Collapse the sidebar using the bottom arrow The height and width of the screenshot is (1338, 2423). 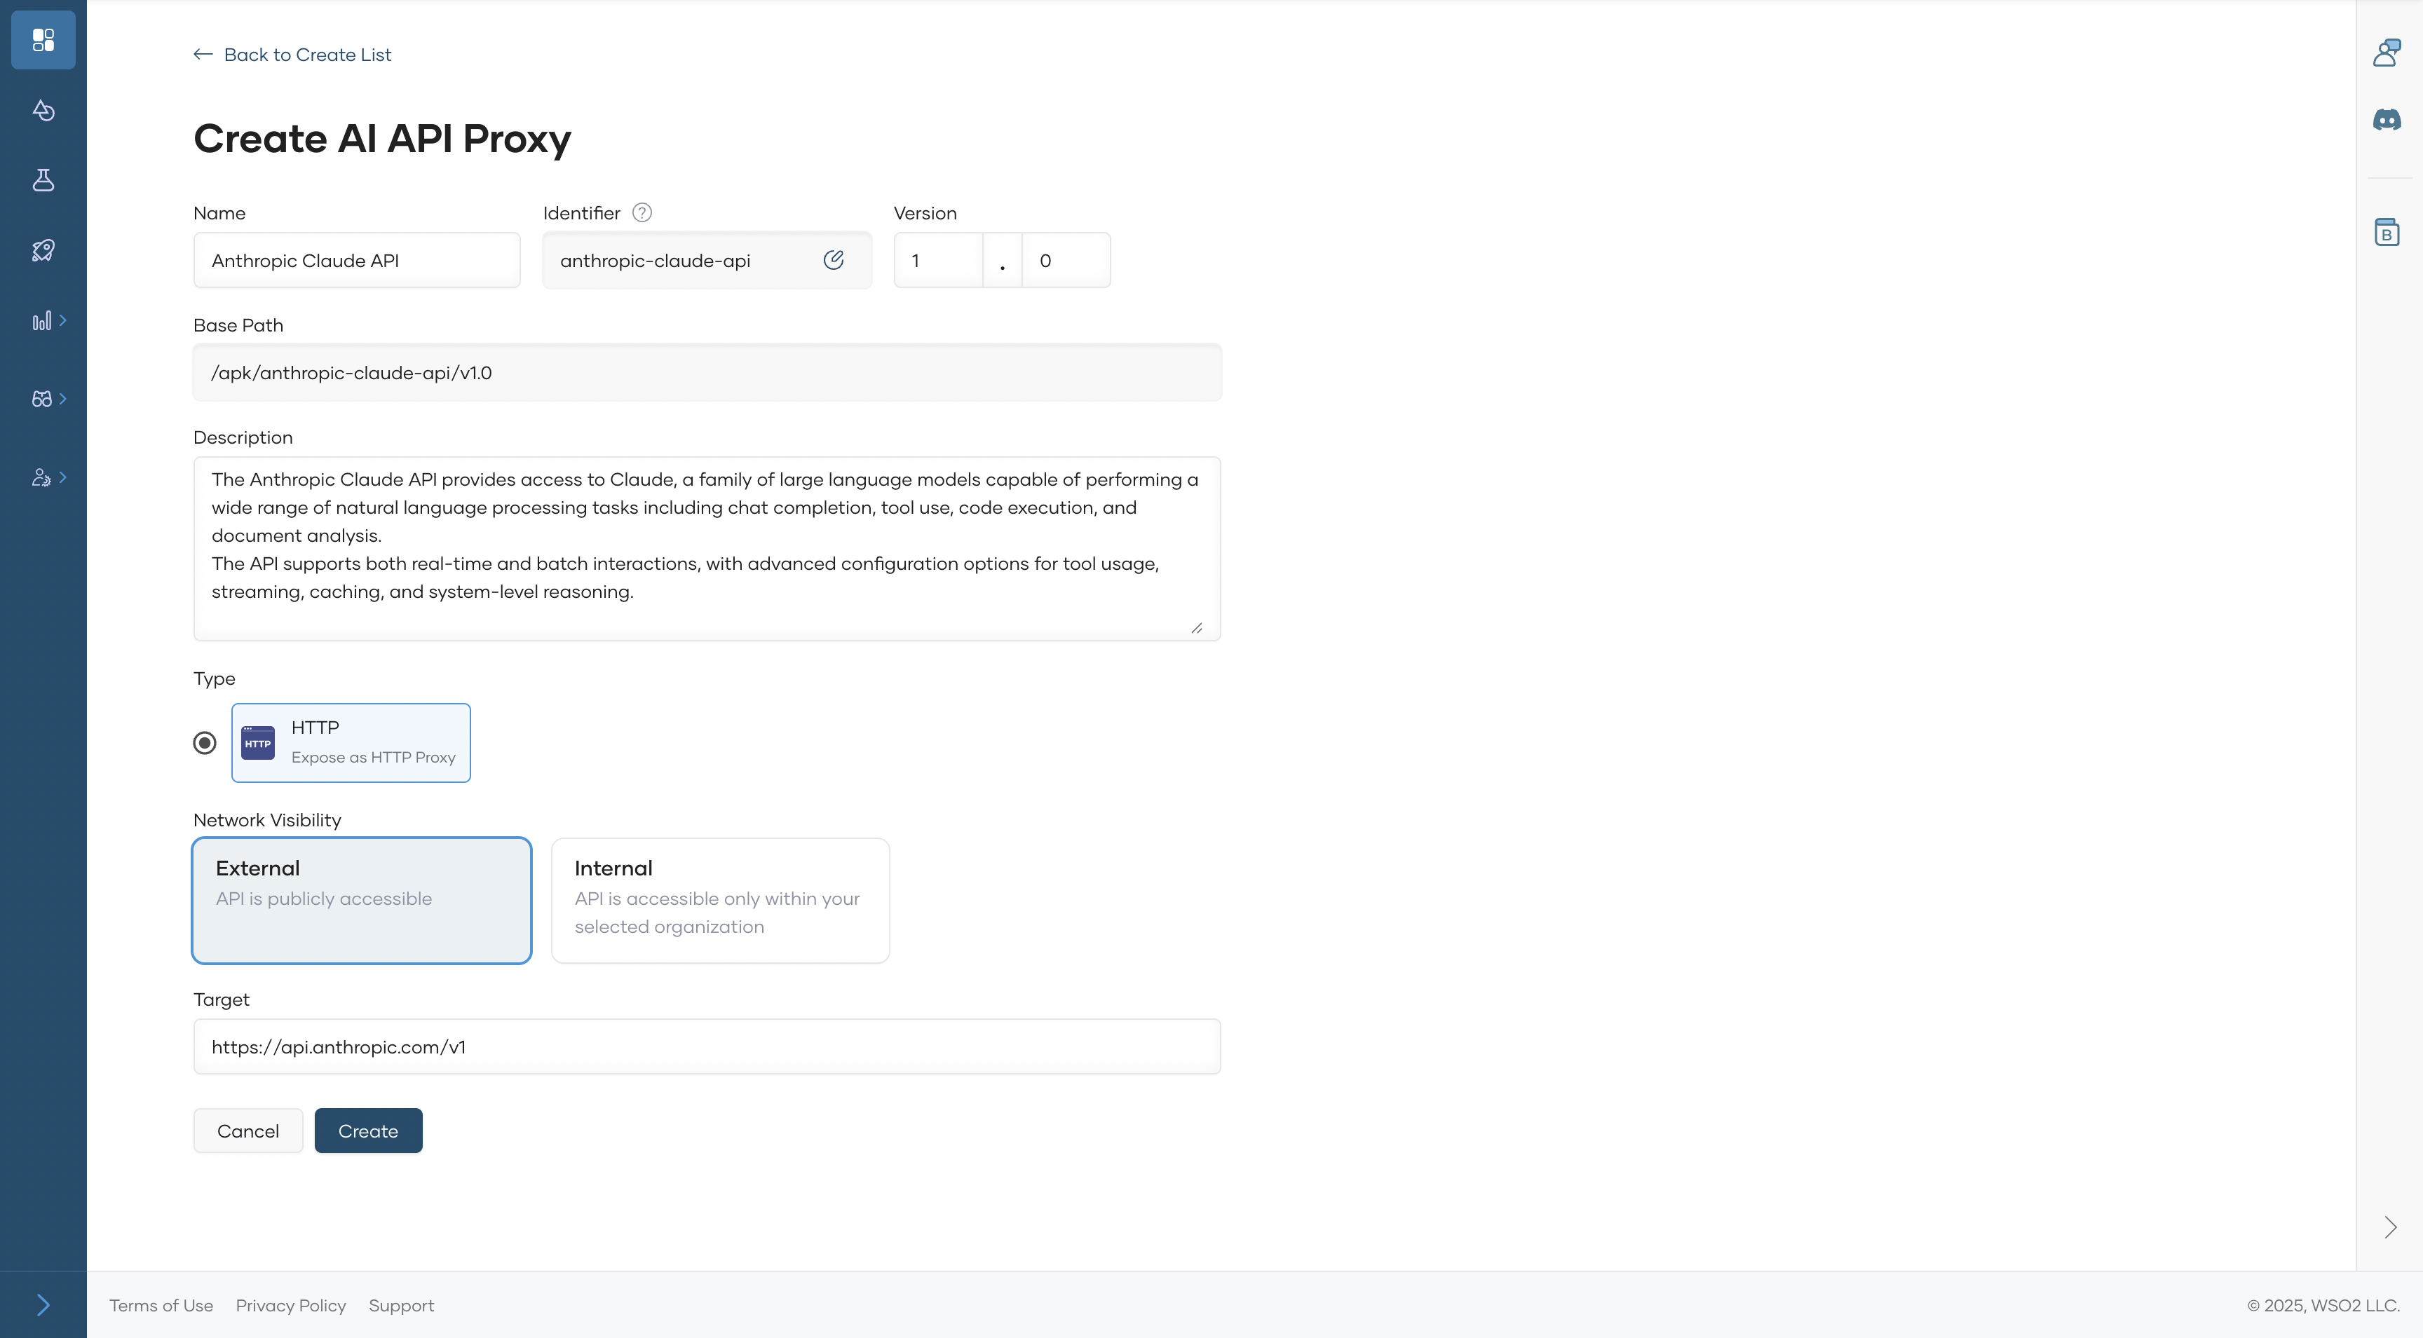(43, 1304)
